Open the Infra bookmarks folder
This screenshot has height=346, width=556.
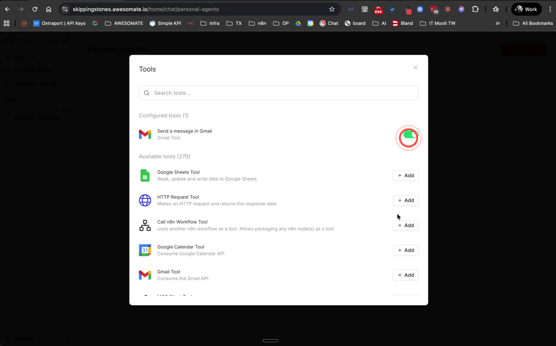point(212,23)
